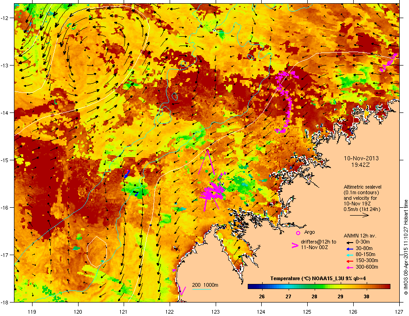Click the dense magenta drifter cluster near 123°E
Screen dimensions: 409x316
(x=212, y=191)
